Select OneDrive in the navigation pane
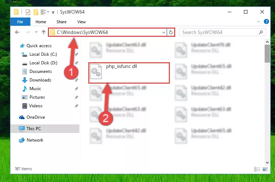This screenshot has height=182, width=275. click(x=36, y=117)
